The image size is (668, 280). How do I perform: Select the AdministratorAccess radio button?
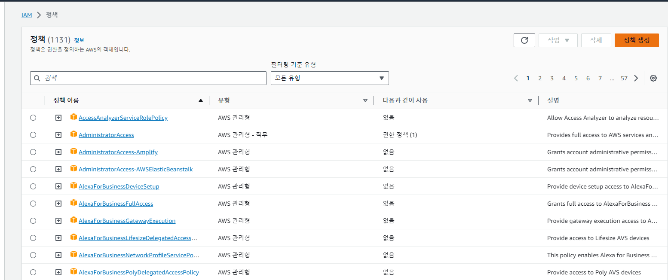pos(33,135)
